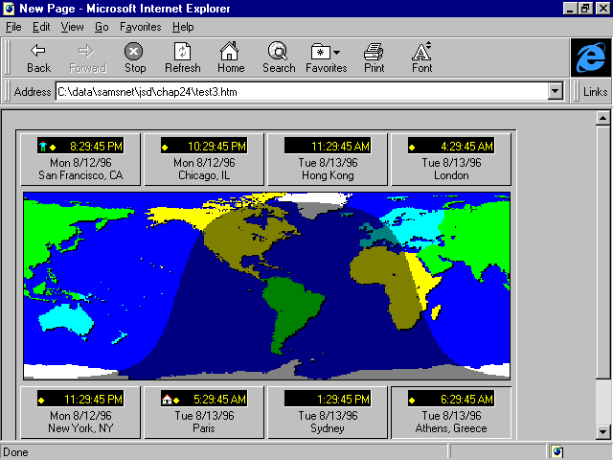Click the Links toolbar button
Image resolution: width=613 pixels, height=460 pixels.
[595, 92]
